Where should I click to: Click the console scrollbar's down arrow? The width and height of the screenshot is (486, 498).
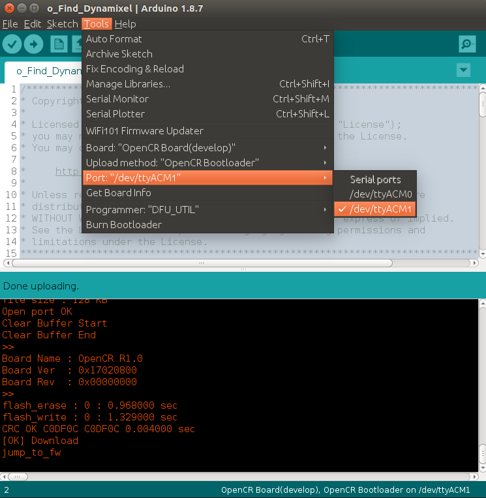tap(482, 467)
